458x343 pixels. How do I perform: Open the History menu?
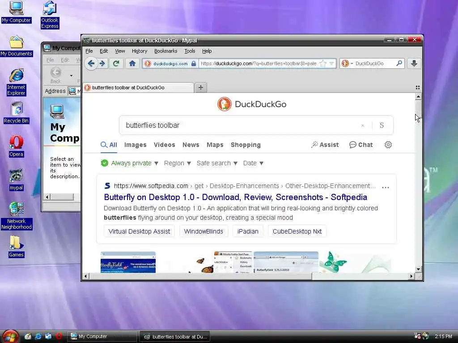pos(140,51)
